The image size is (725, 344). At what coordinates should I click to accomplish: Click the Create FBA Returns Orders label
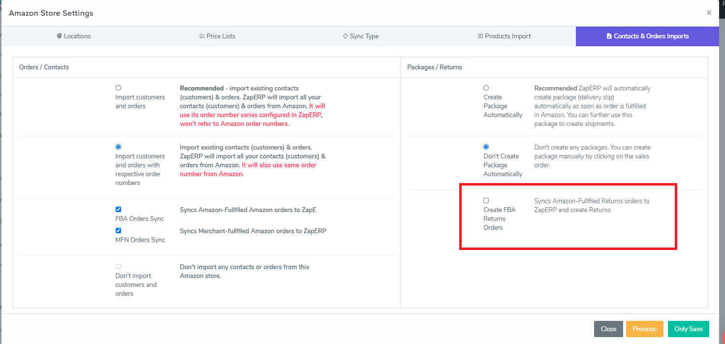click(500, 219)
